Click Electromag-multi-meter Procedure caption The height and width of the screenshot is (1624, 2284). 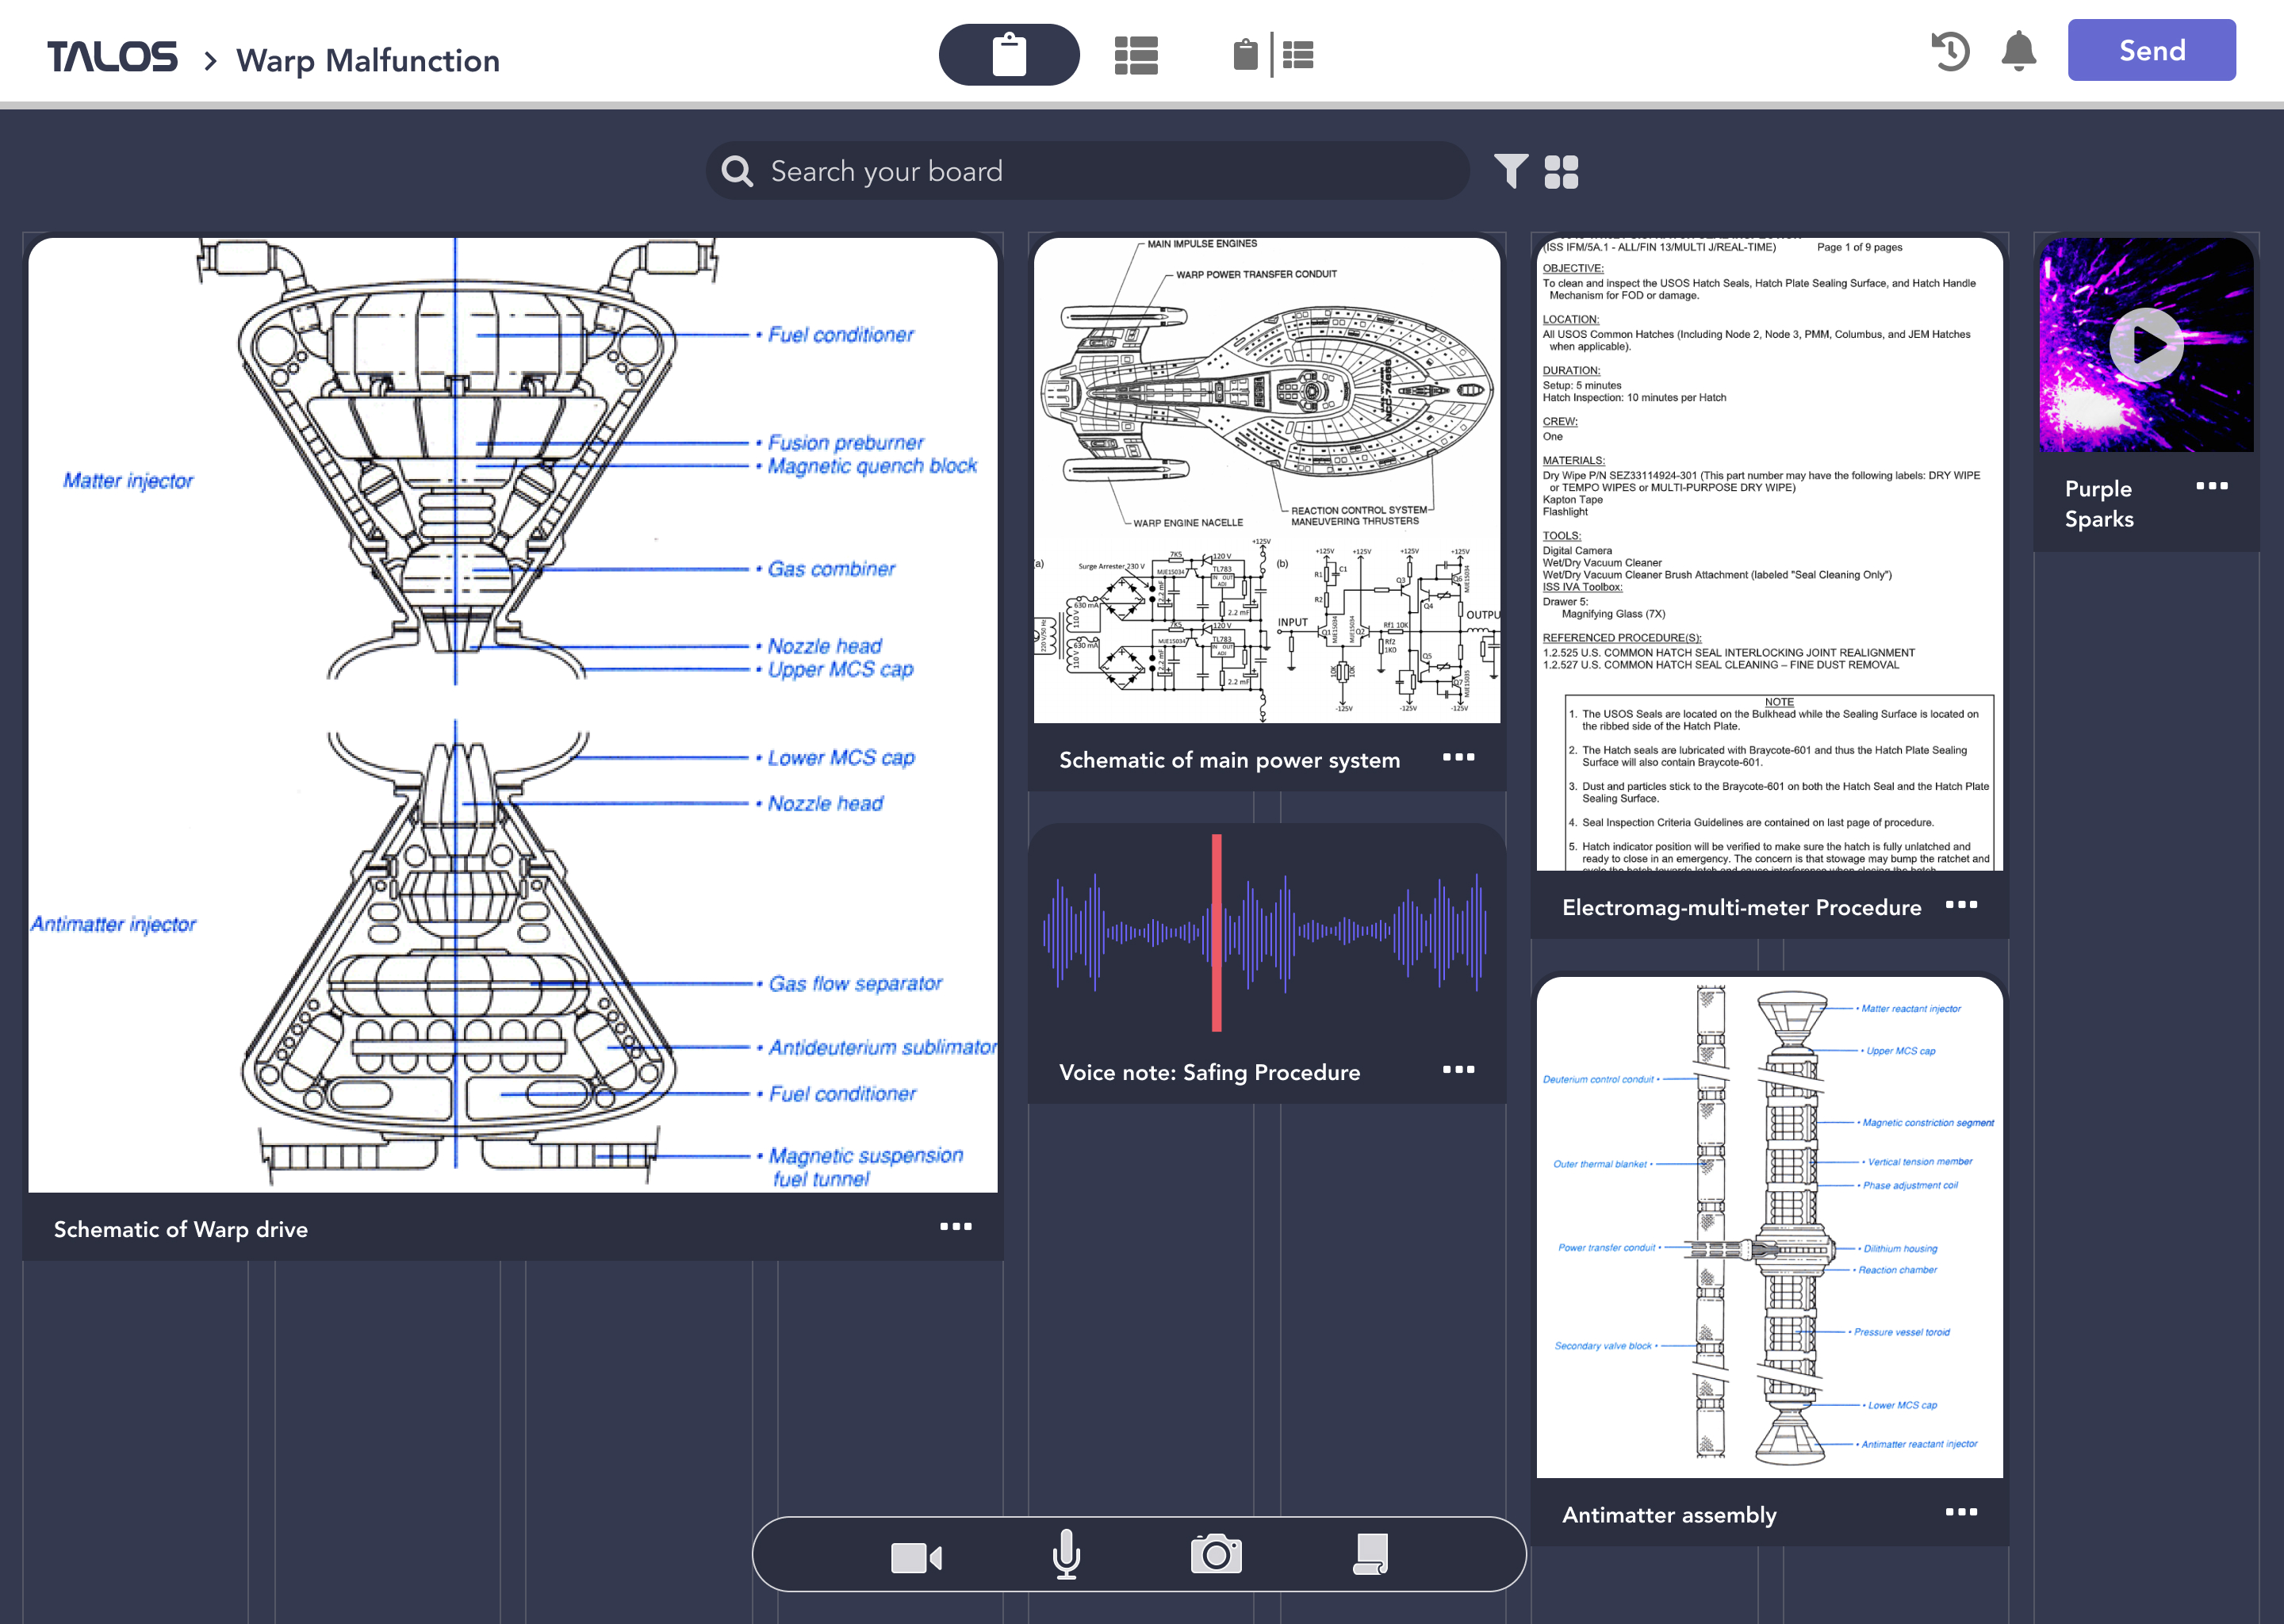[x=1741, y=907]
